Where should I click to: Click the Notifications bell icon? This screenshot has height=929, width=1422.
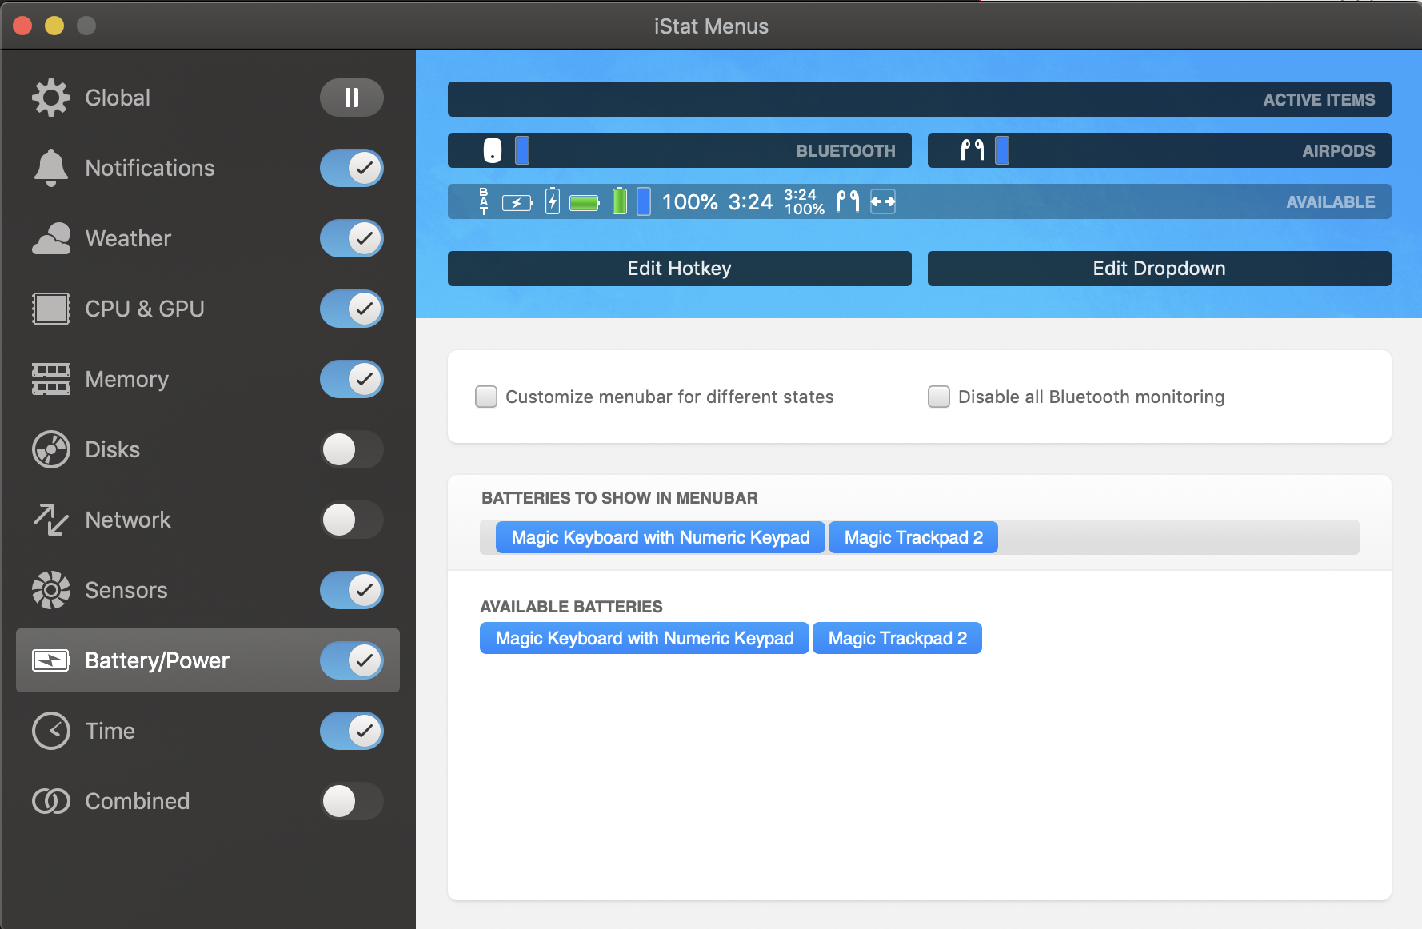pyautogui.click(x=51, y=168)
